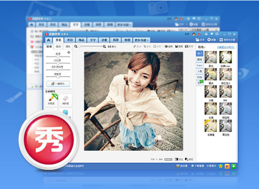This screenshot has height=189, width=259.
Task: Switch to the 边框 frame tab
Action: [104, 40]
